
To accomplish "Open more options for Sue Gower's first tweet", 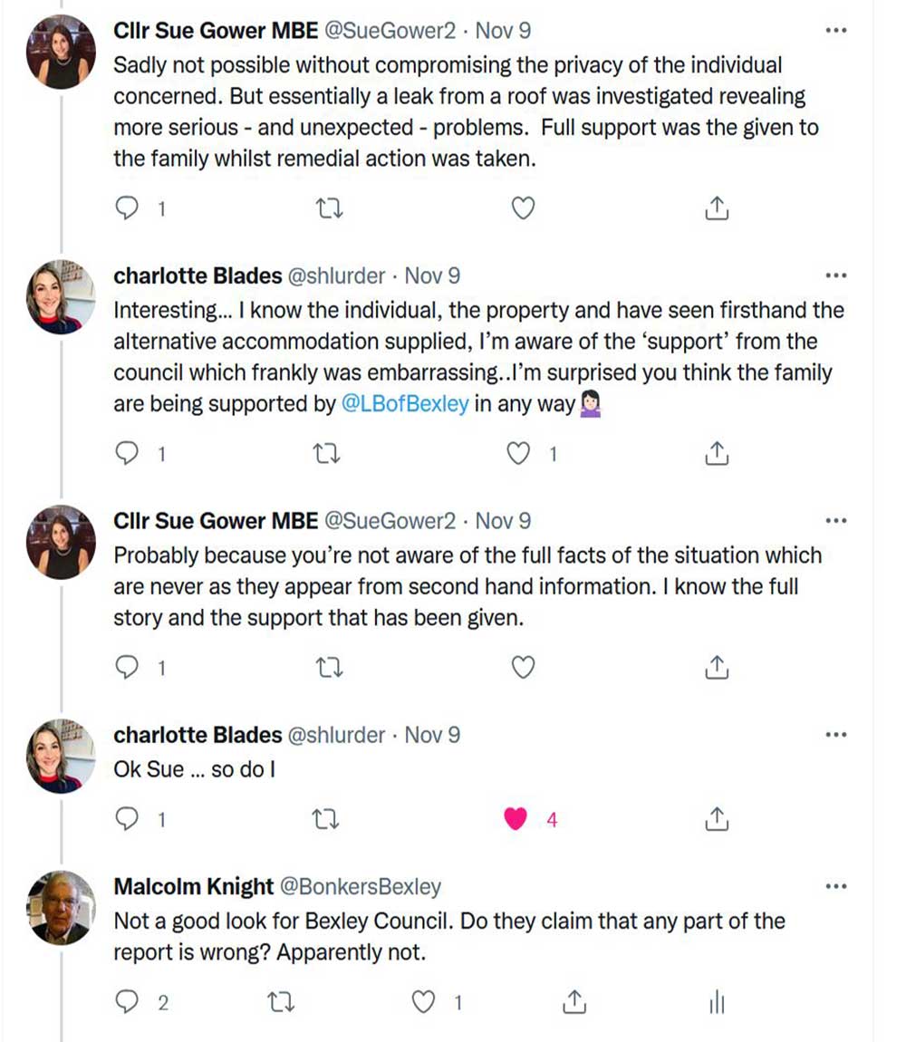I will 836,31.
